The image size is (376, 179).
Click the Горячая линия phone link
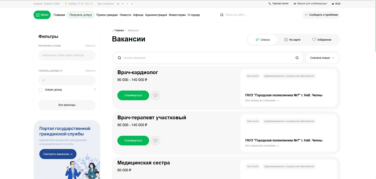click(278, 4)
